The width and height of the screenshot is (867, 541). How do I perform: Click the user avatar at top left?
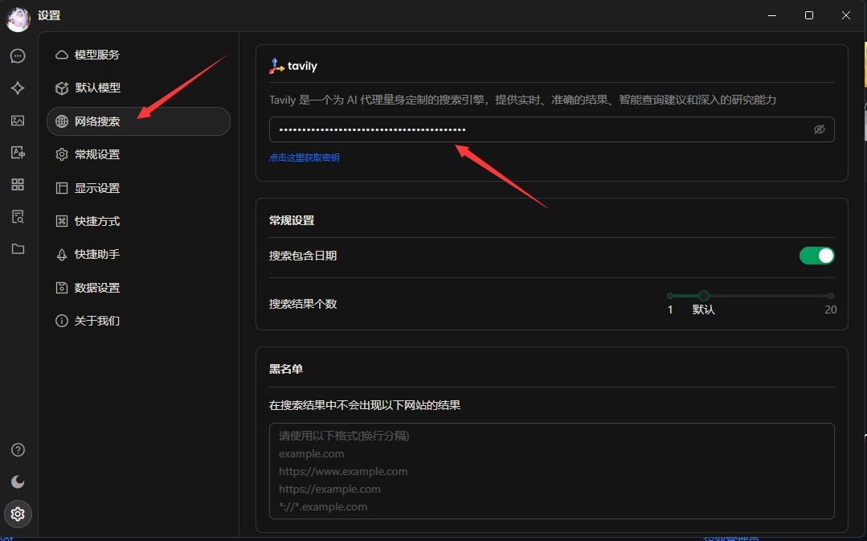pyautogui.click(x=18, y=19)
